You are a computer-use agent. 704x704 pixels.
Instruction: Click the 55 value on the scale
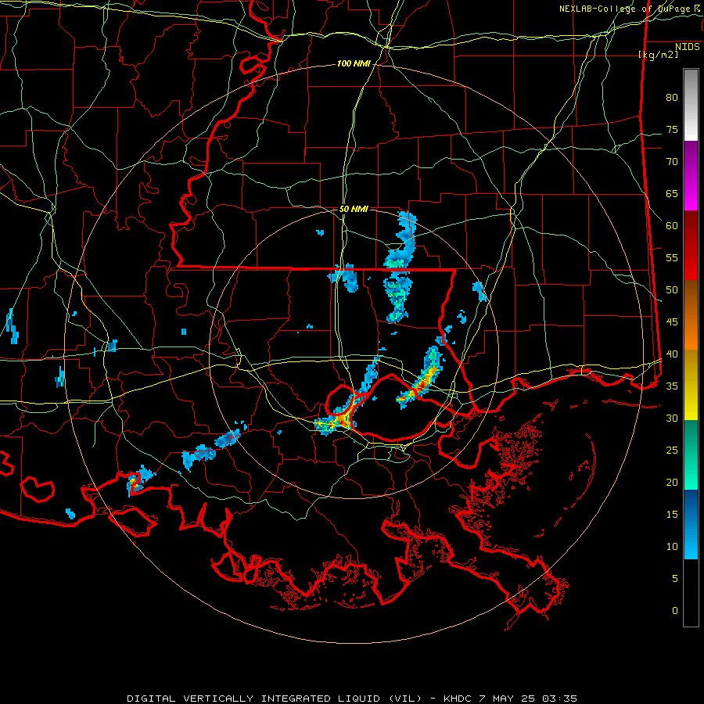pos(672,258)
